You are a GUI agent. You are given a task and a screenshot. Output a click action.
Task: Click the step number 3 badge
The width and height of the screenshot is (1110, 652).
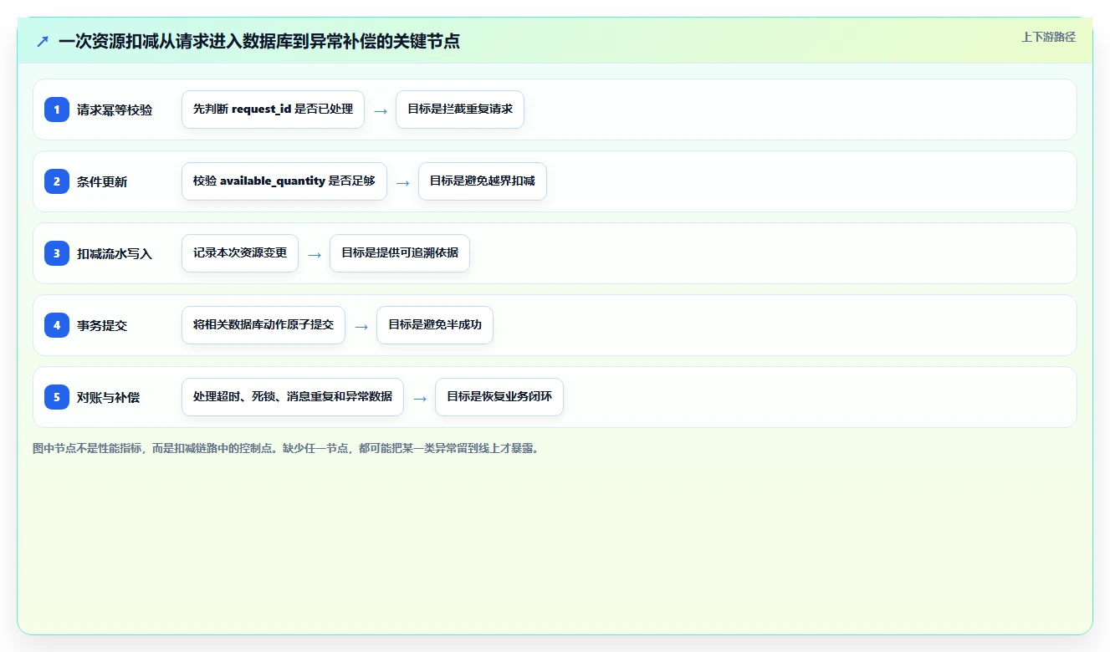click(57, 253)
